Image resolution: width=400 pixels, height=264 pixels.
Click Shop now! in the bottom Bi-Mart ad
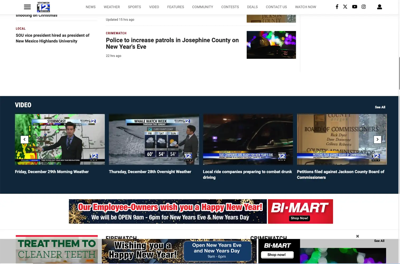point(277,255)
